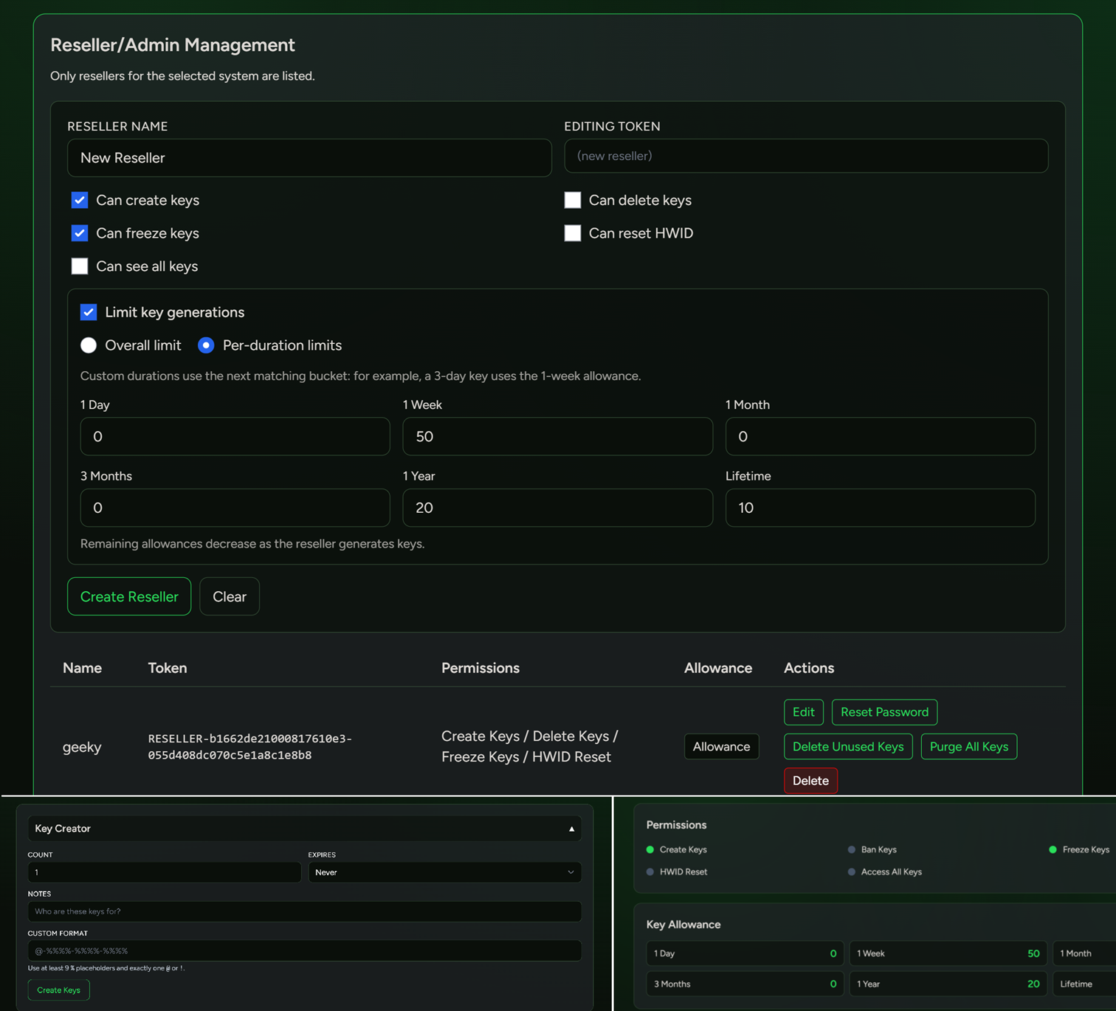Click the red Delete button
This screenshot has height=1011, width=1116.
pyautogui.click(x=810, y=781)
